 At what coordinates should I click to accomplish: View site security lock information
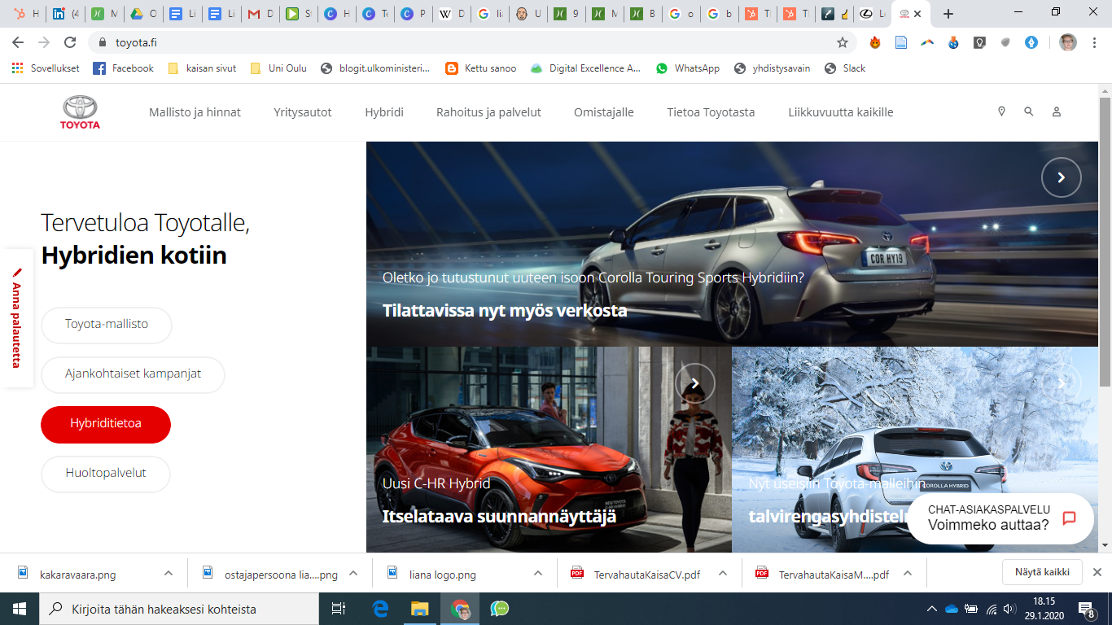point(103,42)
